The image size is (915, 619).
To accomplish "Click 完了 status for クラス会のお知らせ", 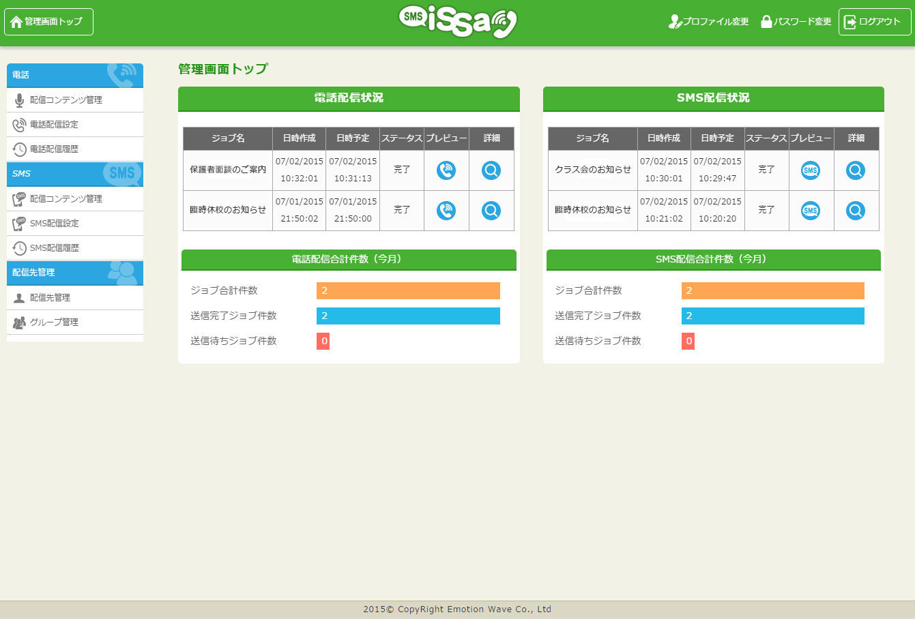I will click(x=766, y=170).
